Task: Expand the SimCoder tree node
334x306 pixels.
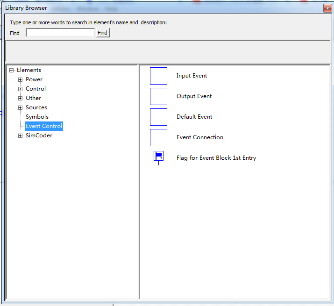Action: click(x=20, y=136)
